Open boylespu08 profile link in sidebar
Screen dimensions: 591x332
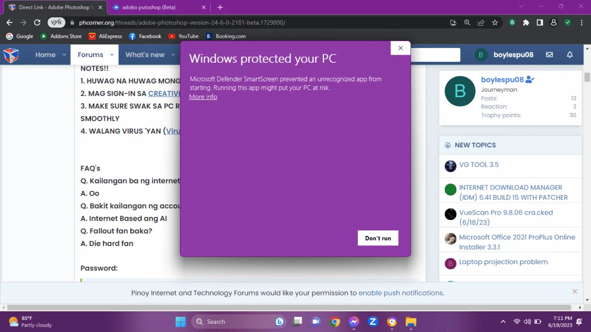502,80
